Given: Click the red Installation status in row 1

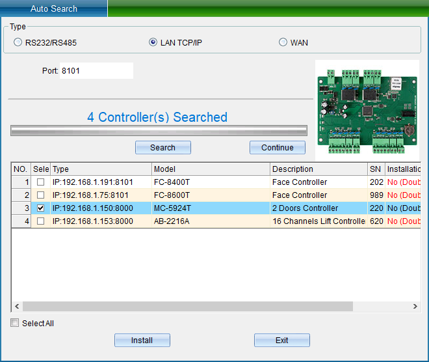Looking at the screenshot, I should coord(403,182).
